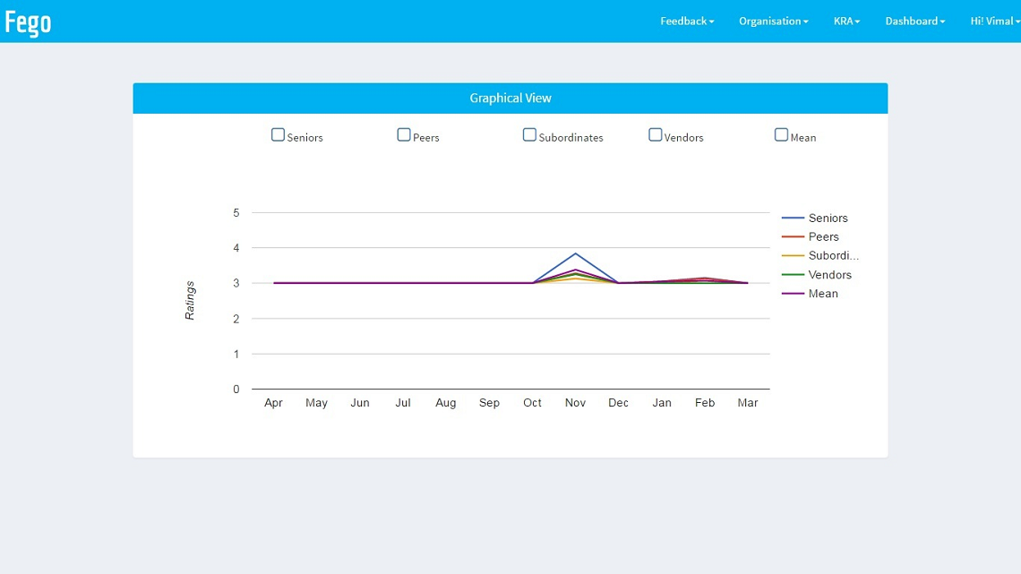The width and height of the screenshot is (1021, 574).
Task: Open the KRA dropdown menu
Action: [846, 21]
